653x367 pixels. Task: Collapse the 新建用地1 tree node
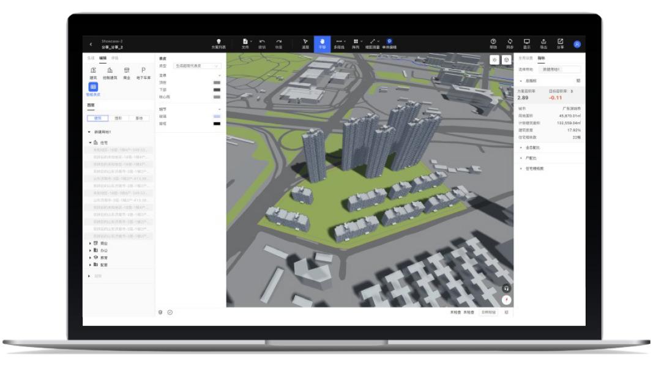[89, 132]
